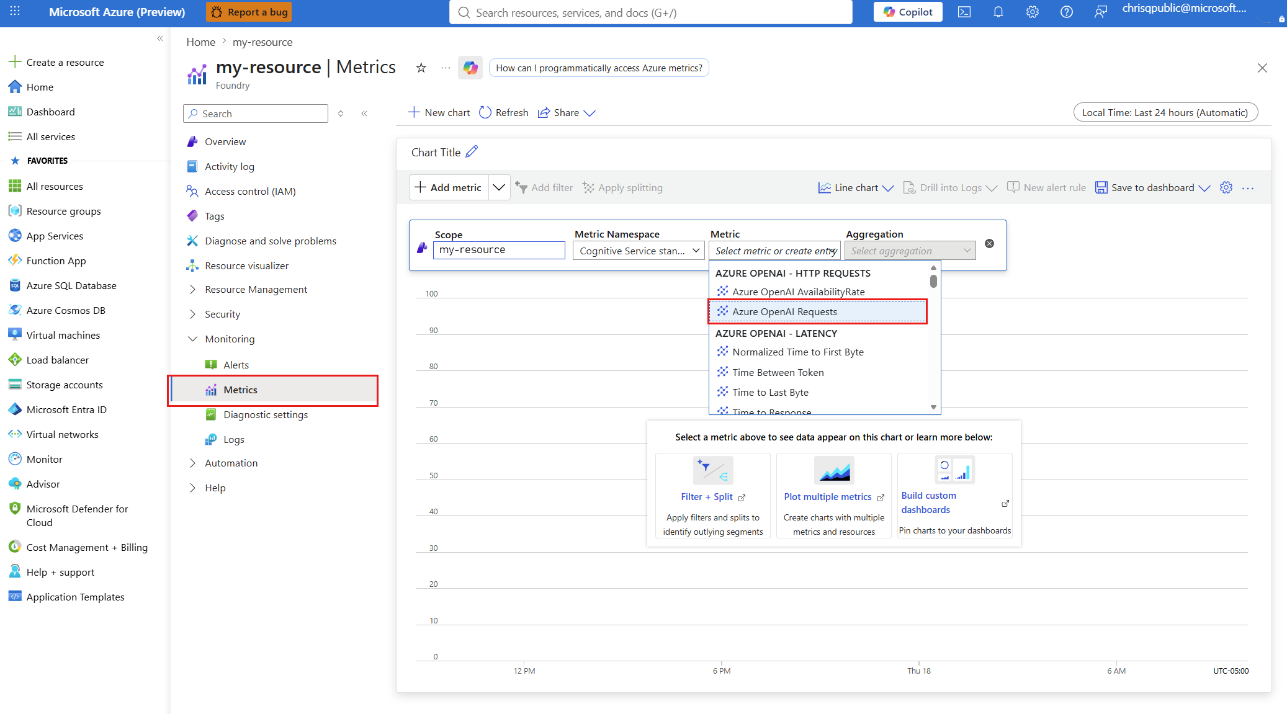1287x714 pixels.
Task: Open the feedback icon in header
Action: pos(1100,12)
